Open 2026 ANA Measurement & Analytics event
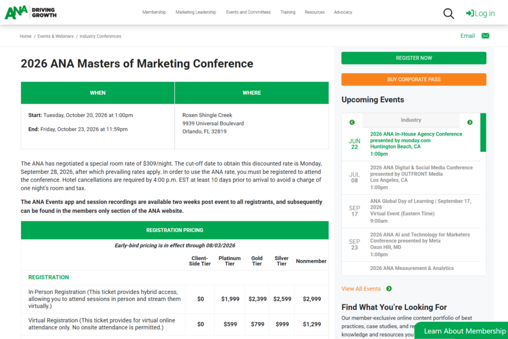Image resolution: width=508 pixels, height=339 pixels. click(x=412, y=269)
